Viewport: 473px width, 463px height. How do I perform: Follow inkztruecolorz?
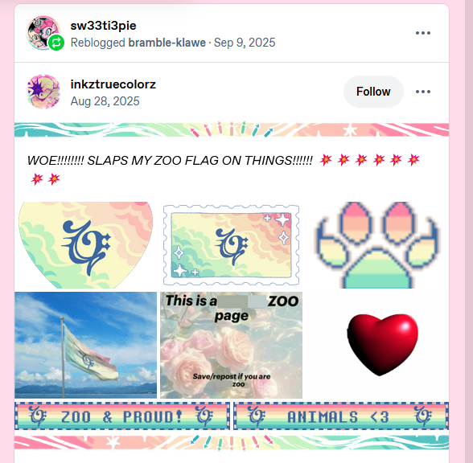(373, 92)
